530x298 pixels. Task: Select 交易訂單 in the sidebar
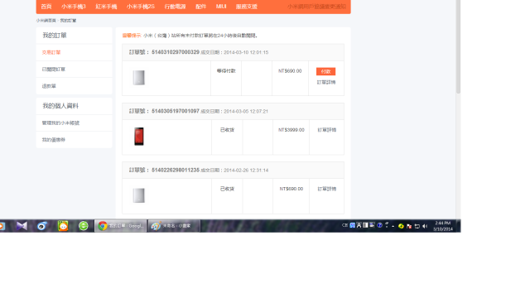tap(51, 52)
